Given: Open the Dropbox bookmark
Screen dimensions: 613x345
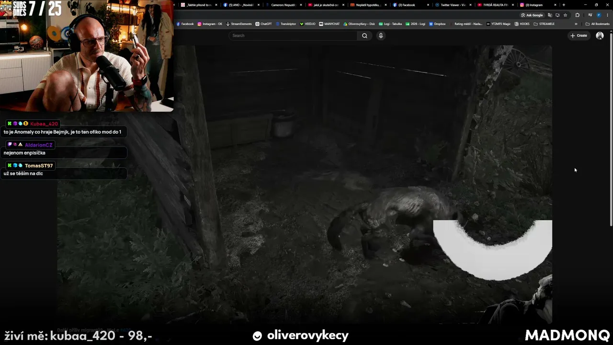Looking at the screenshot, I should coord(437,24).
